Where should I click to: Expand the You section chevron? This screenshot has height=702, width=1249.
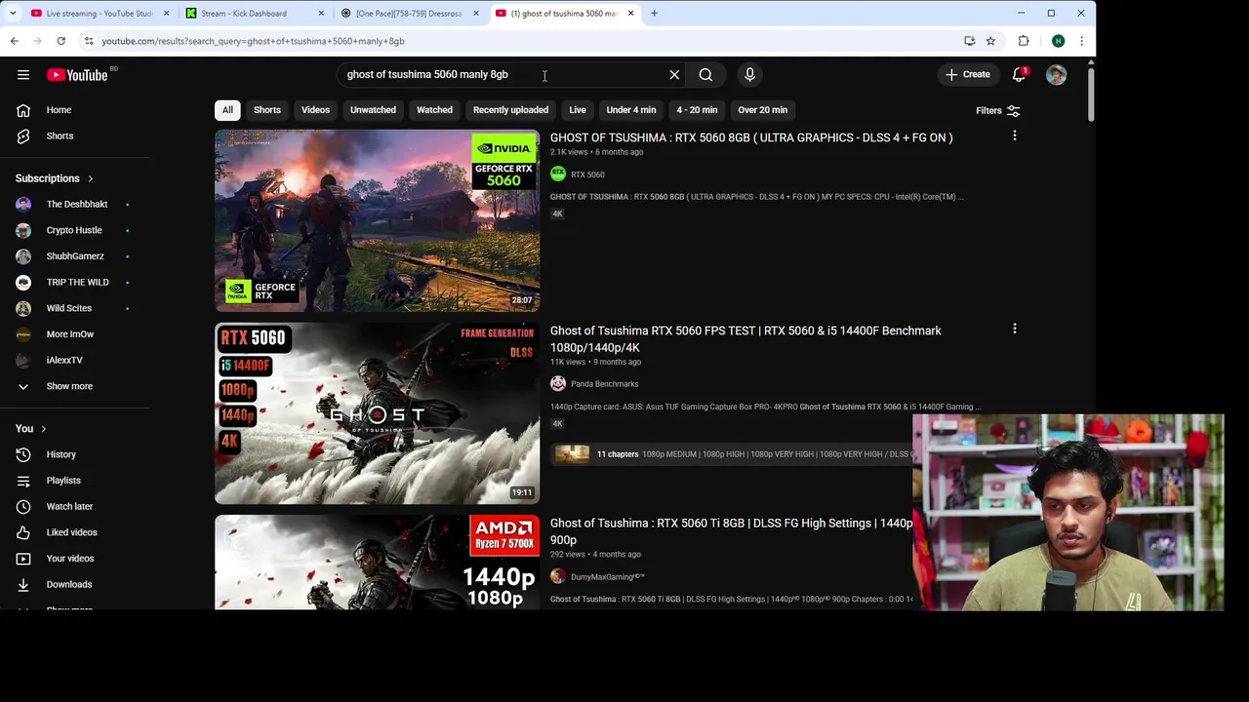(x=43, y=429)
